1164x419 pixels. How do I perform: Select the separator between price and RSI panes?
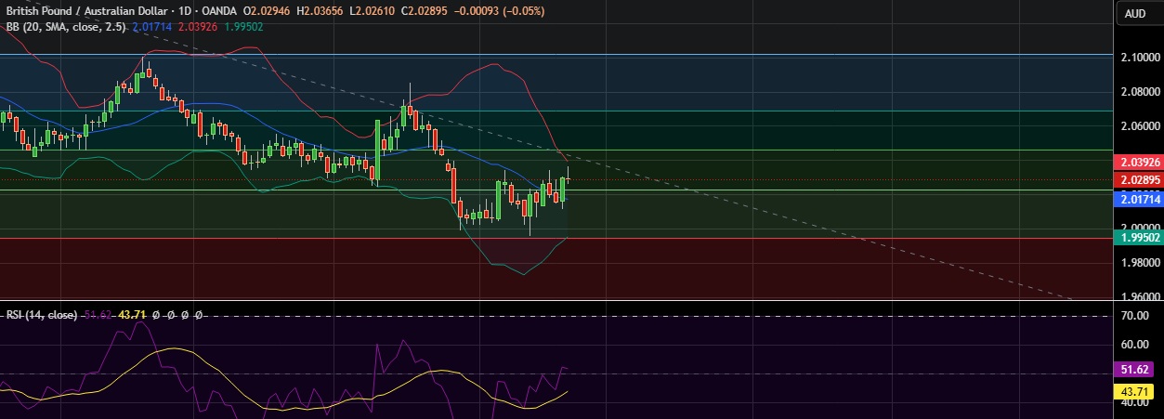(x=556, y=301)
